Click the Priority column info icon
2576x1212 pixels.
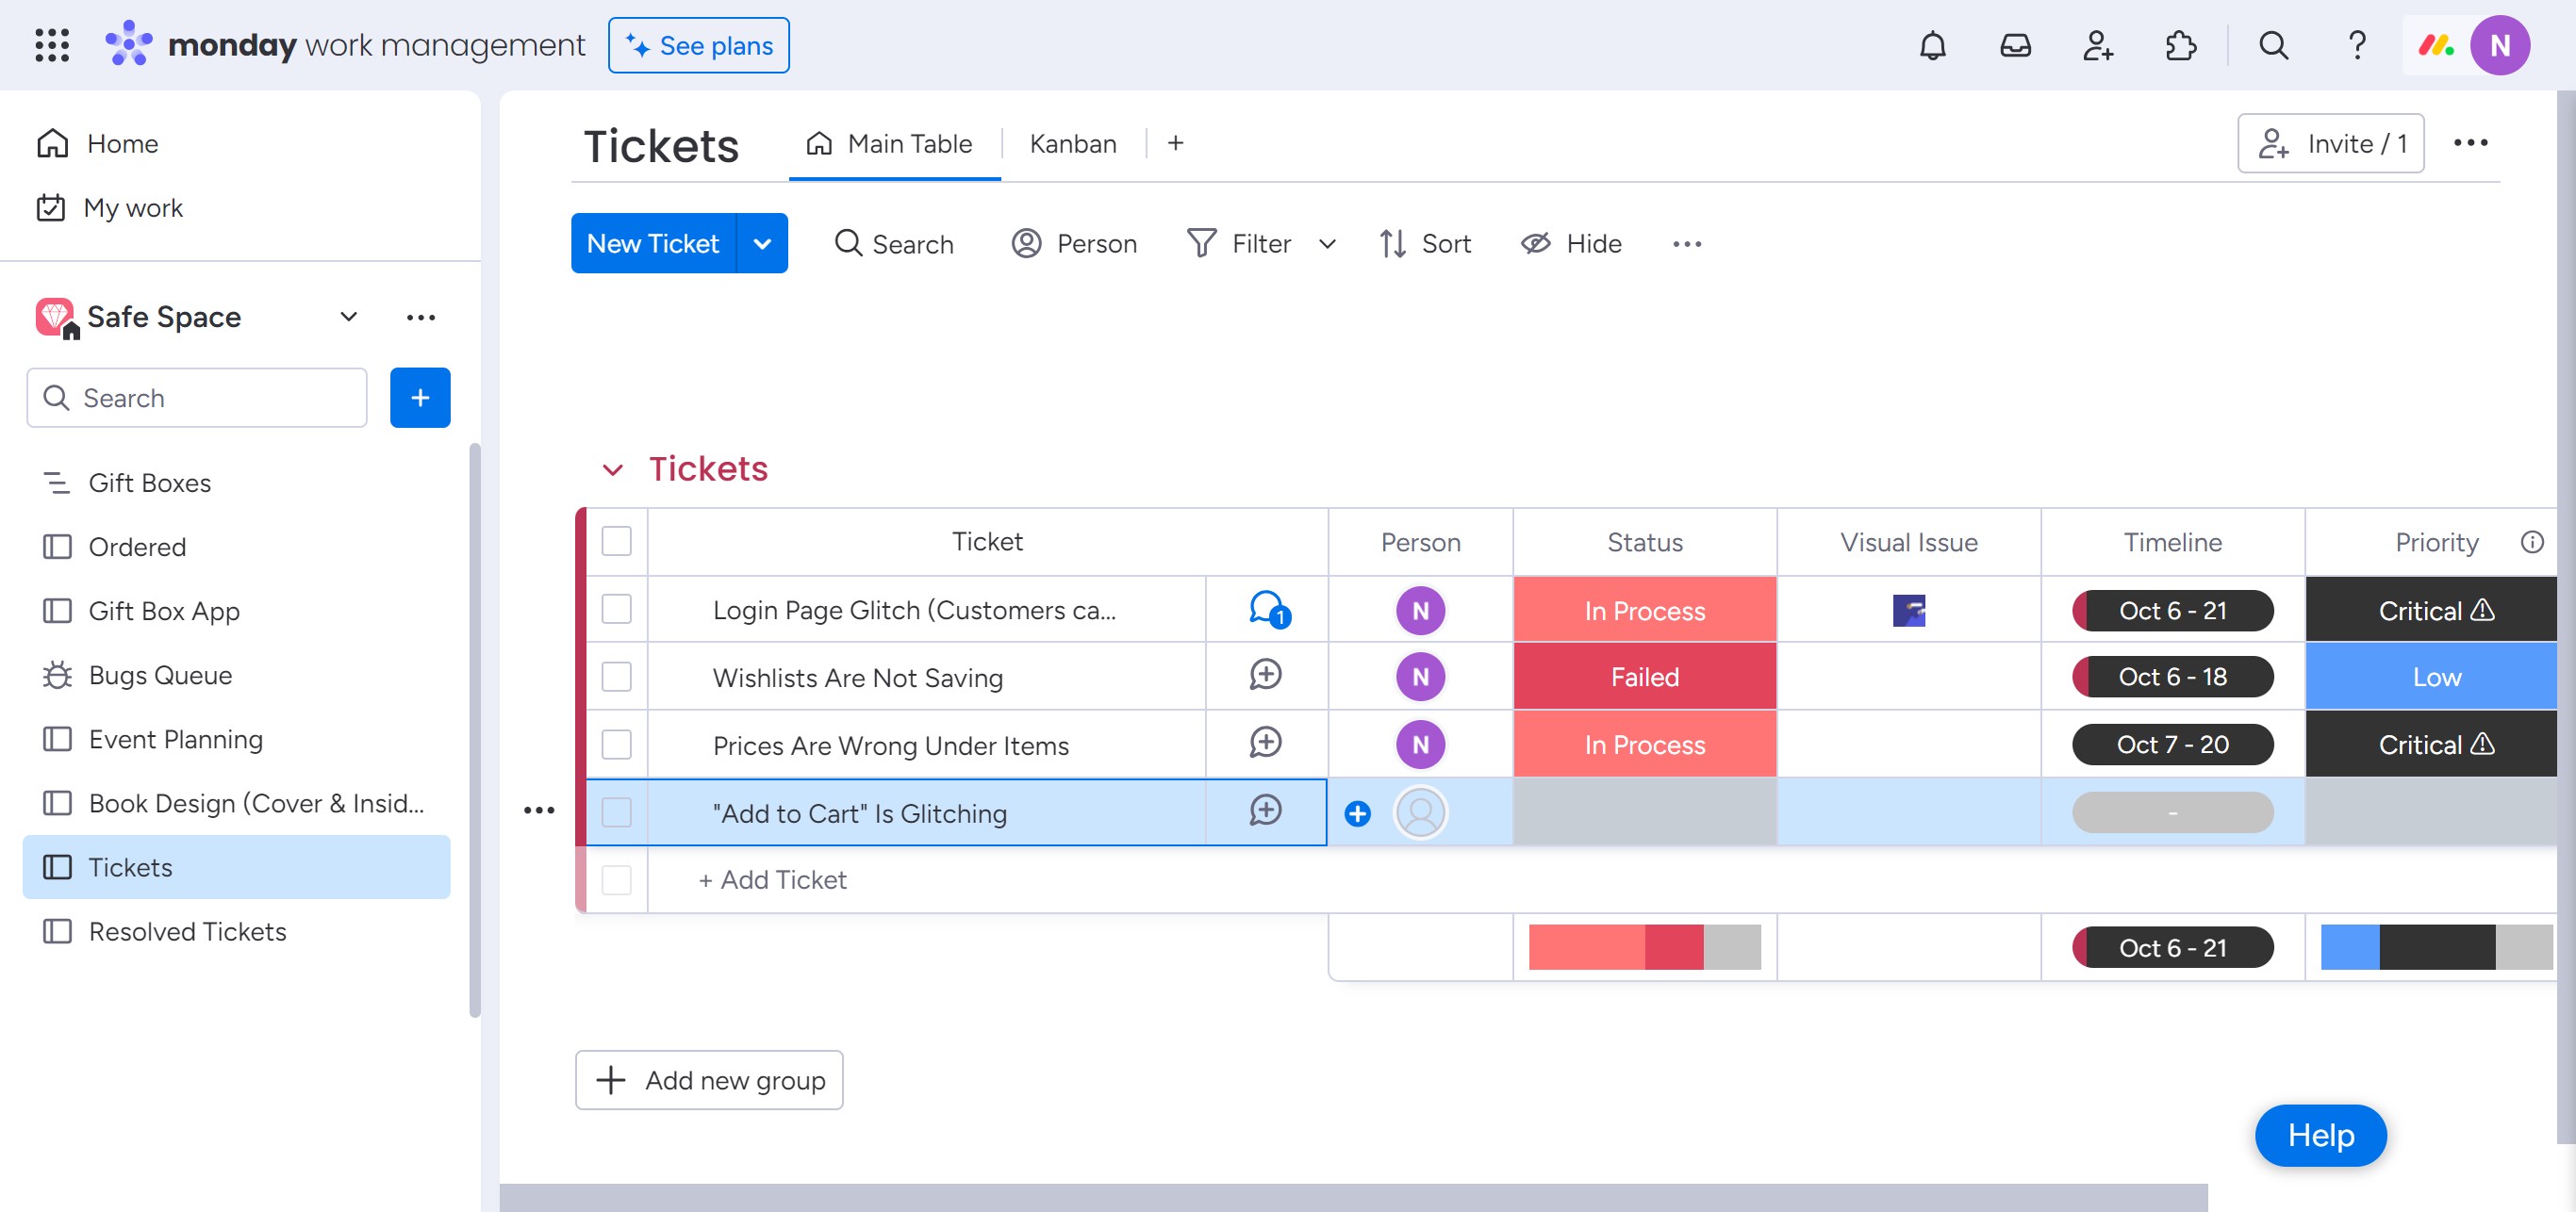pos(2531,542)
